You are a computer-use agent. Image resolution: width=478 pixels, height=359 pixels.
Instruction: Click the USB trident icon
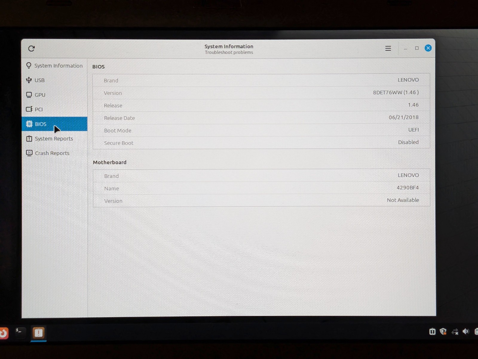29,80
